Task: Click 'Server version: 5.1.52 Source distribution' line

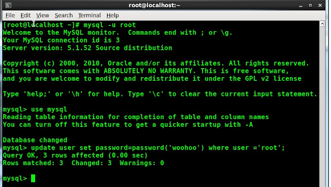Action: [87, 48]
